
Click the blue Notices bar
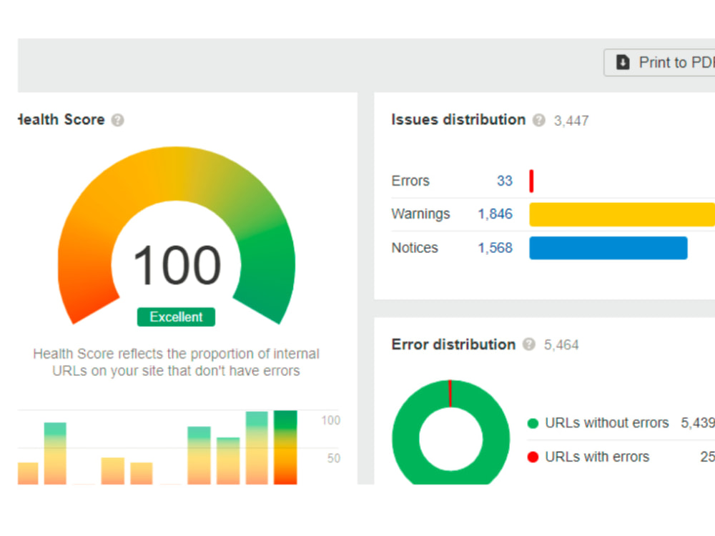coord(608,248)
